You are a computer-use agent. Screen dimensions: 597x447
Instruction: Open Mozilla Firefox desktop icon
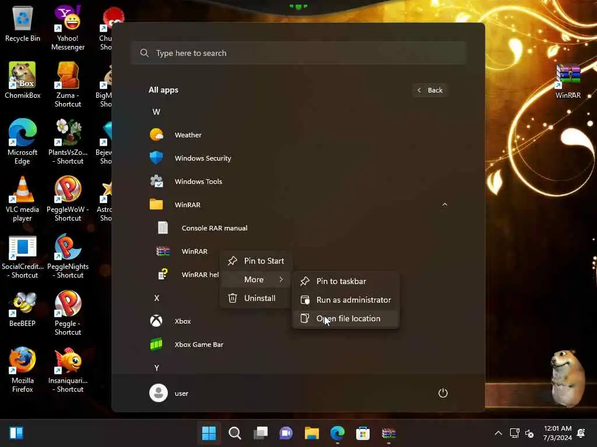point(23,370)
